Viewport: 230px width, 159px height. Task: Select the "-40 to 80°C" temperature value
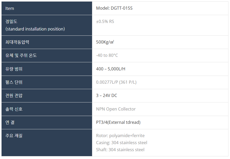coord(107,56)
